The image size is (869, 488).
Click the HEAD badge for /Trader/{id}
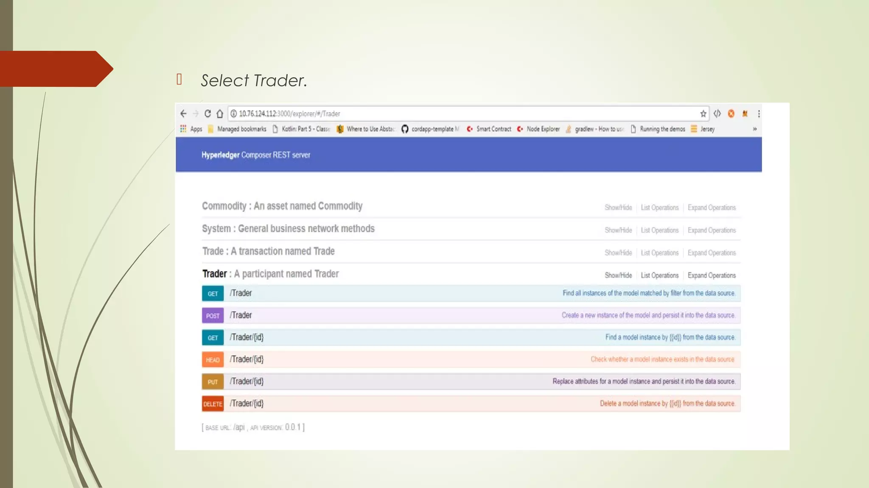tap(213, 360)
